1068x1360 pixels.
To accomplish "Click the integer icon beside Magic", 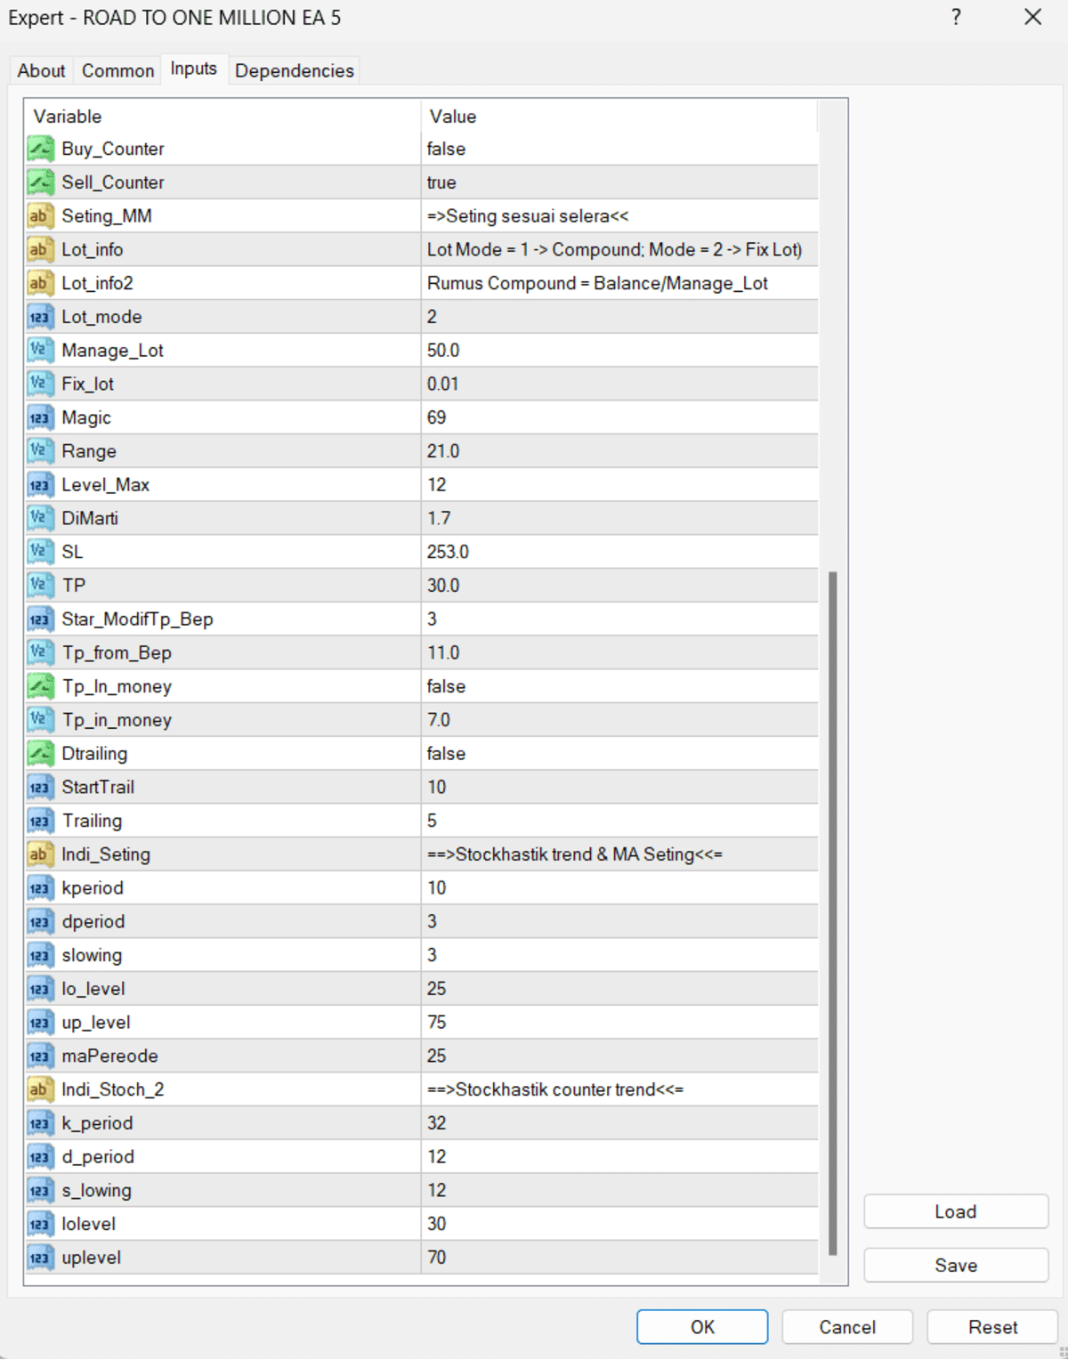I will pos(40,417).
